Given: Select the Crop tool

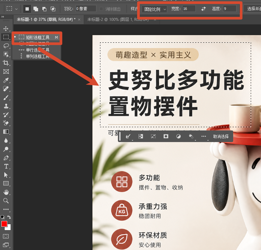Looking at the screenshot, I should pos(6,63).
